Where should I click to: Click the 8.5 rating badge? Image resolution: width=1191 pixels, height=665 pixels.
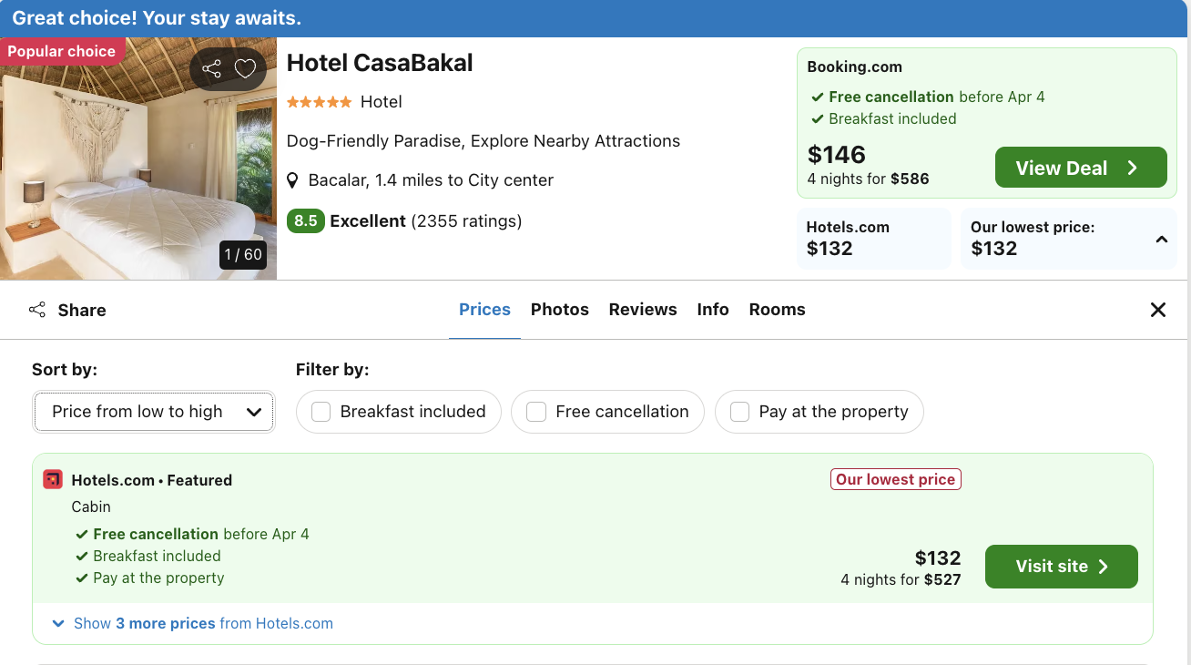pyautogui.click(x=306, y=221)
